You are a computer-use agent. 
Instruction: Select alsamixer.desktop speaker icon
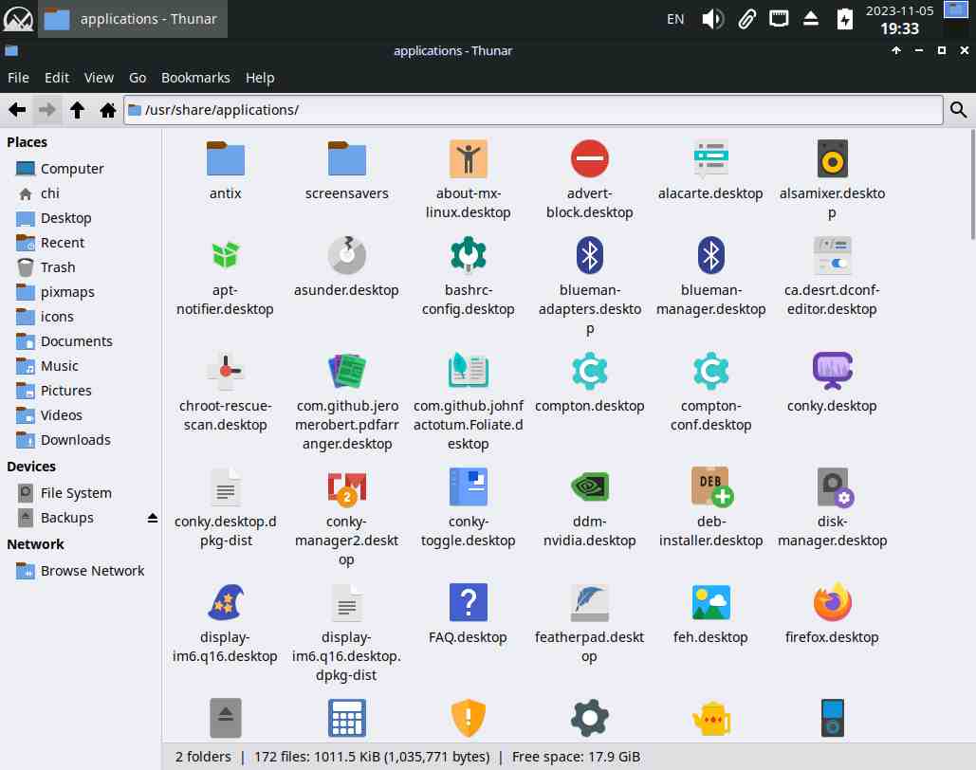[x=832, y=158]
